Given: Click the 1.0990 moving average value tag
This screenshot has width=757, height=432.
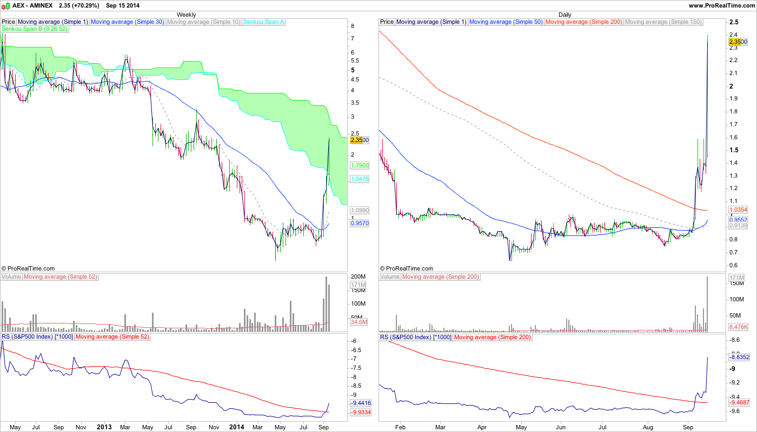Looking at the screenshot, I should 360,210.
